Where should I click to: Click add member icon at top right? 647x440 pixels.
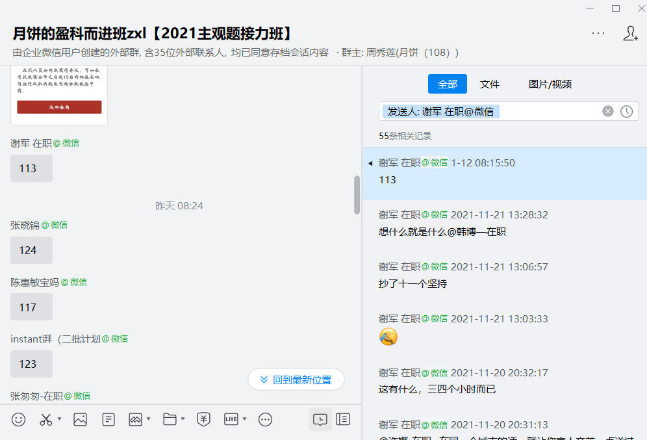pos(631,33)
